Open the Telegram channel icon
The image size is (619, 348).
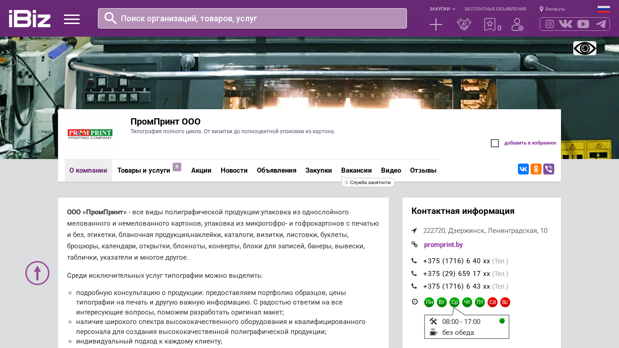pos(601,24)
